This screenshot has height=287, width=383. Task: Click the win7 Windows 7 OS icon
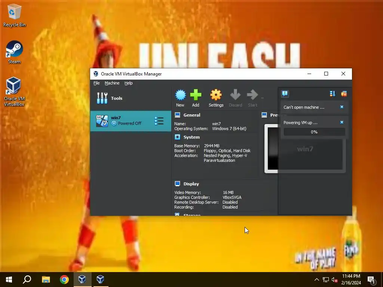102,121
